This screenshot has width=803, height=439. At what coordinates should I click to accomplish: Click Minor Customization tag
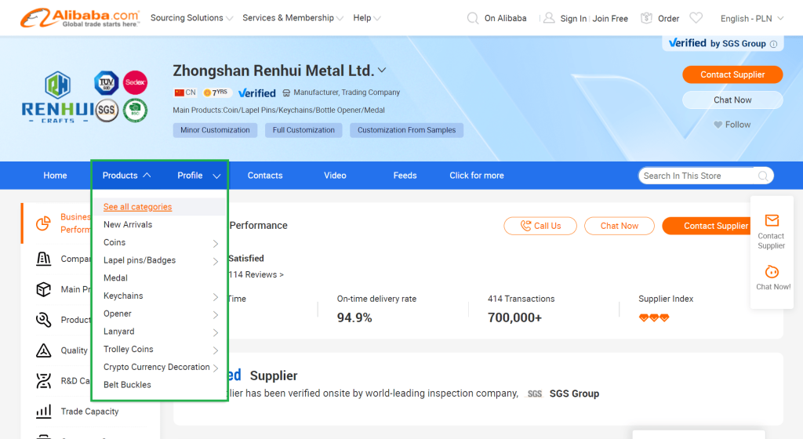pos(215,130)
